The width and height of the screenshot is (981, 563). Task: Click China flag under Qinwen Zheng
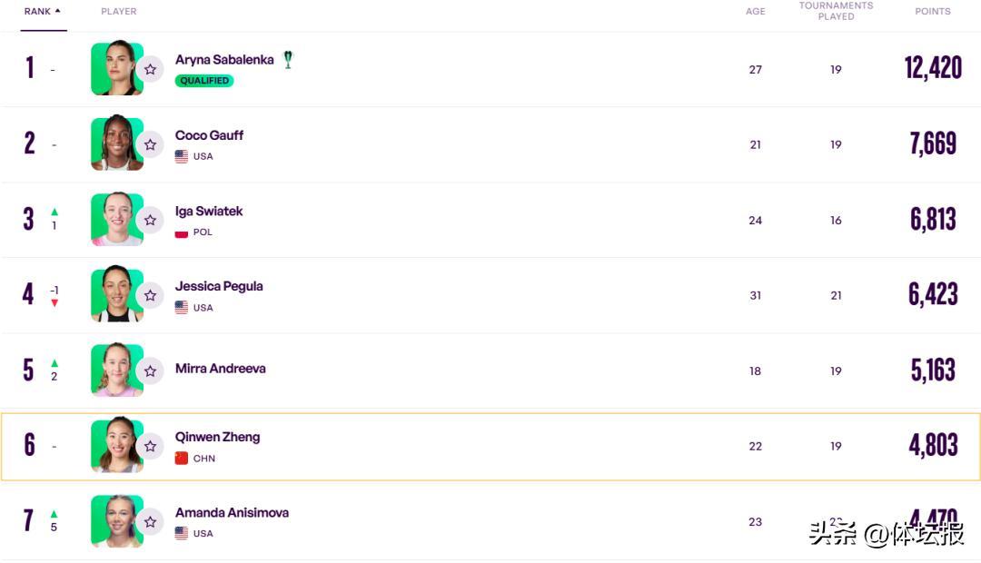point(182,458)
